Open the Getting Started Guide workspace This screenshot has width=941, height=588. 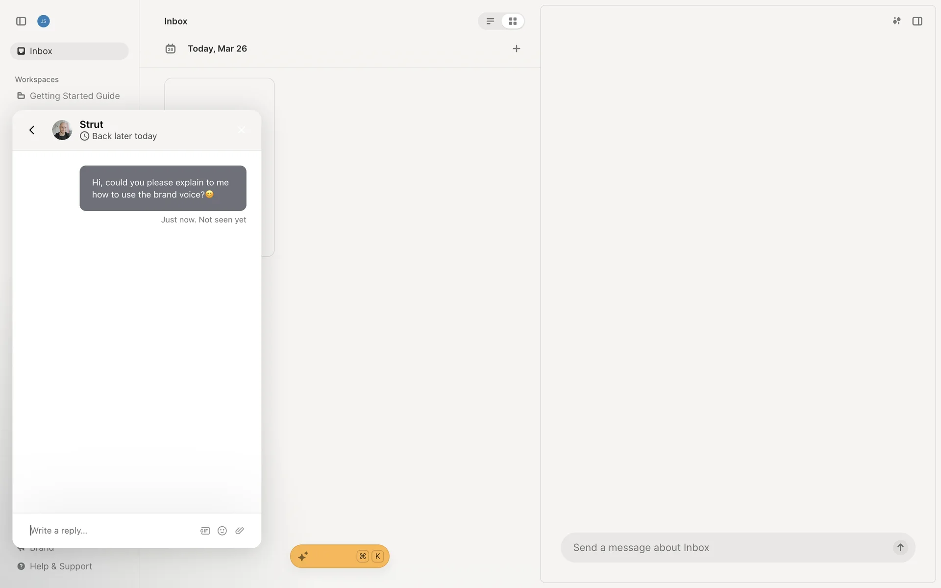point(74,96)
